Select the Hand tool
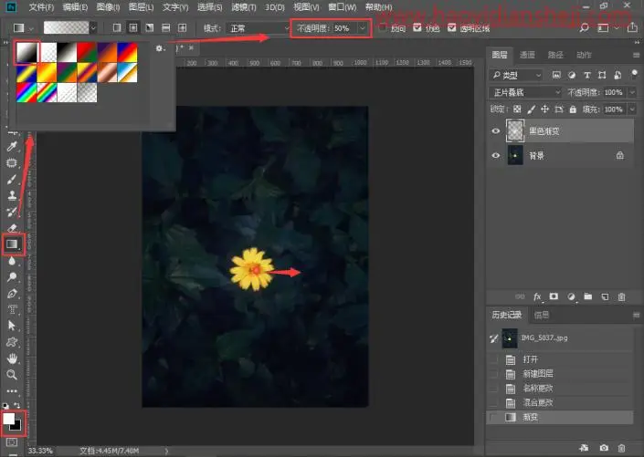The height and width of the screenshot is (457, 644). click(x=12, y=358)
